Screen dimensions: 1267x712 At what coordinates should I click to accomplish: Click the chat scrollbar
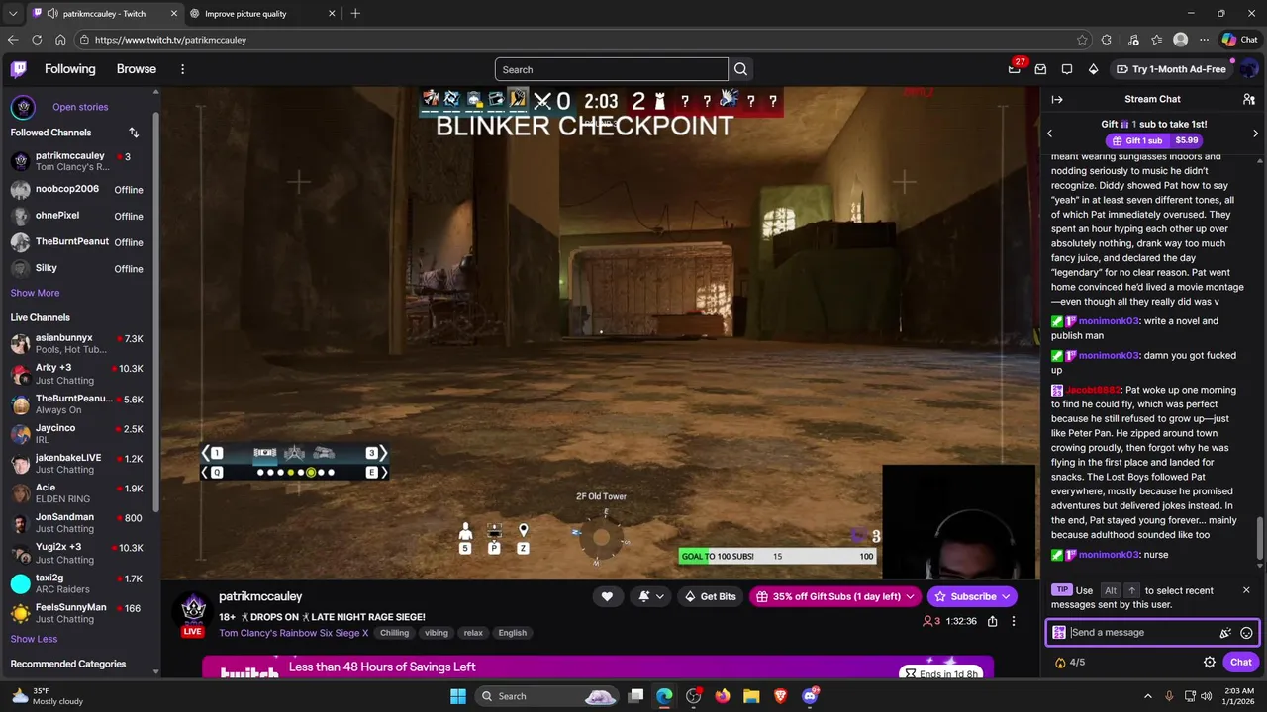(x=1260, y=539)
